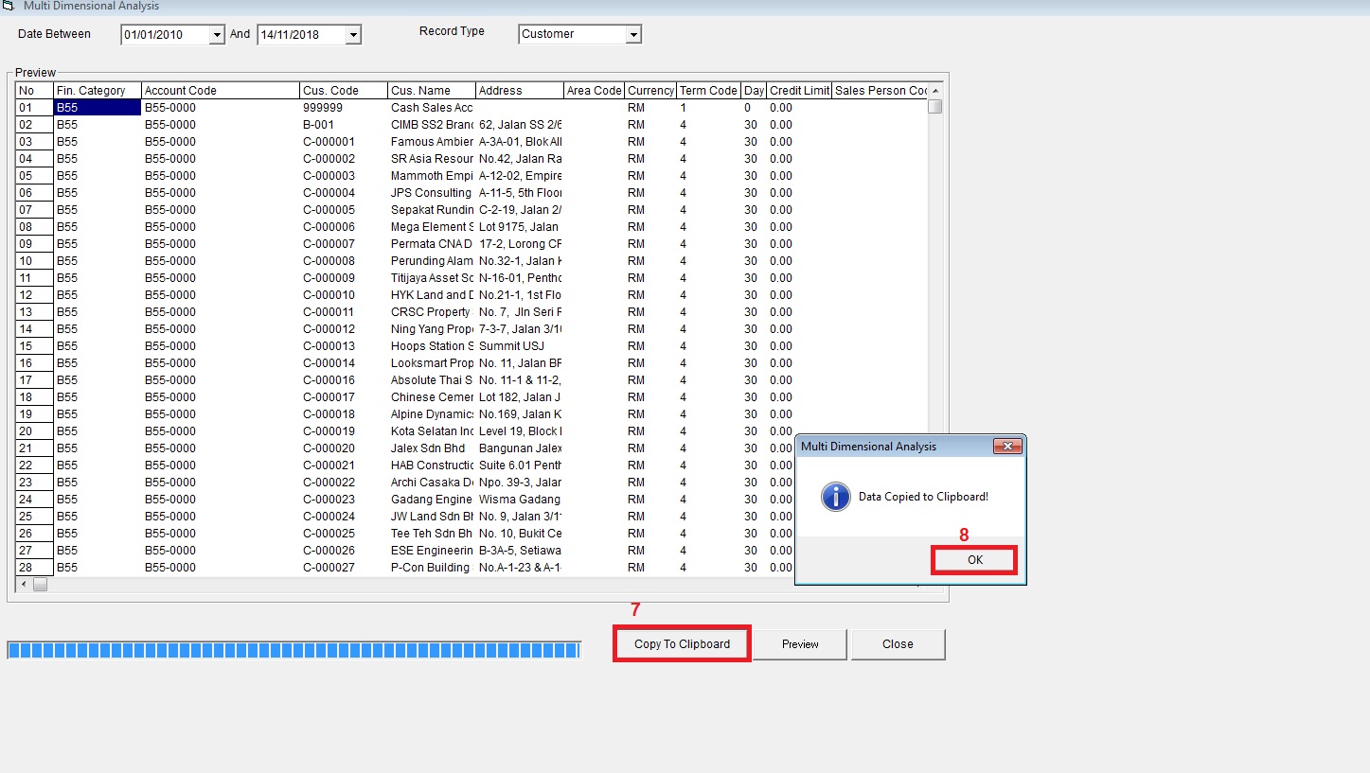Image resolution: width=1370 pixels, height=773 pixels.
Task: Click the information icon in the dialog
Action: pyautogui.click(x=835, y=497)
